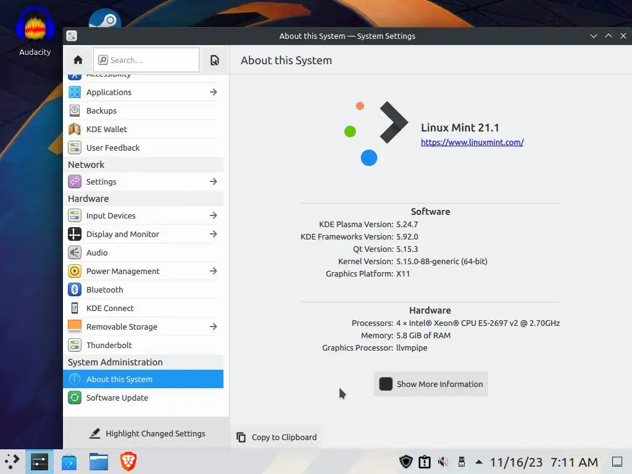Click the Kernel Version value text
632x474 pixels.
coord(442,261)
